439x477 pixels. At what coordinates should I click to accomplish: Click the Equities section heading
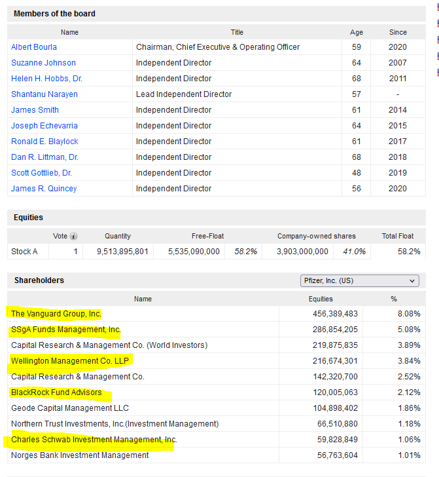point(28,218)
